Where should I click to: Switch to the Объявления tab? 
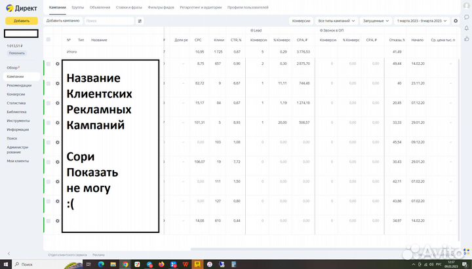[100, 7]
